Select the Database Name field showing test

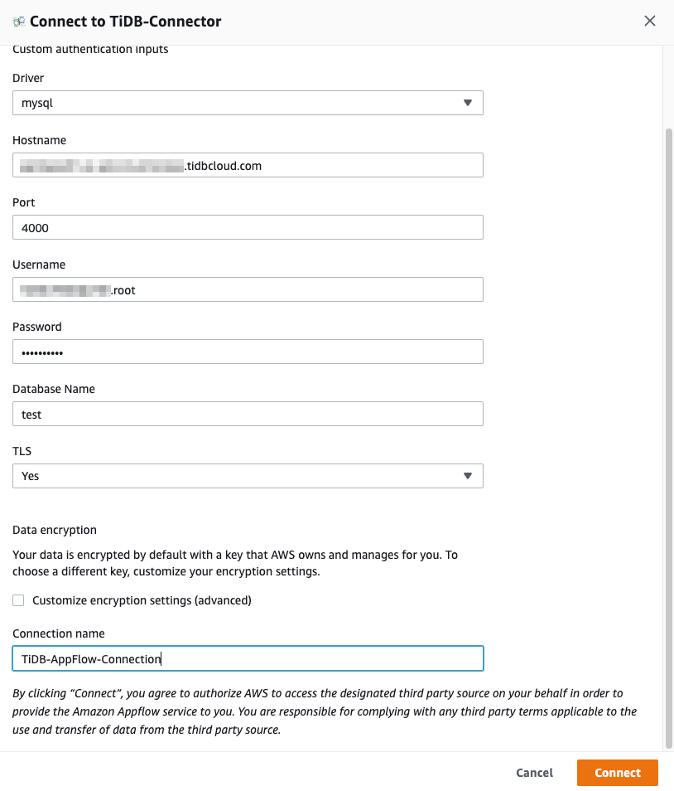tap(248, 414)
